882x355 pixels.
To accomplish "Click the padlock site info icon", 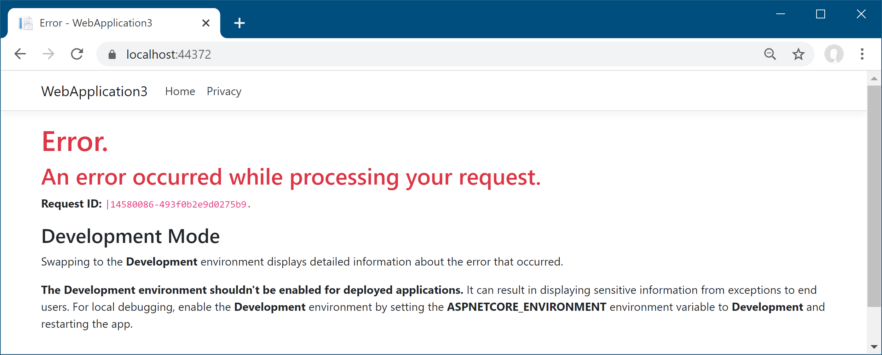I will click(112, 54).
